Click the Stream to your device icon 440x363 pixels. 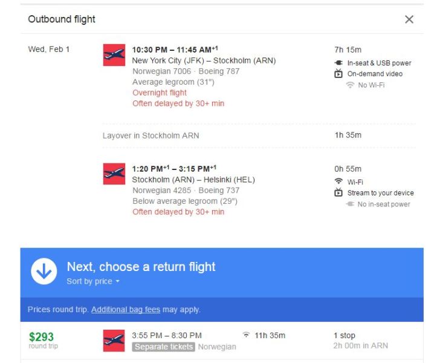(338, 193)
